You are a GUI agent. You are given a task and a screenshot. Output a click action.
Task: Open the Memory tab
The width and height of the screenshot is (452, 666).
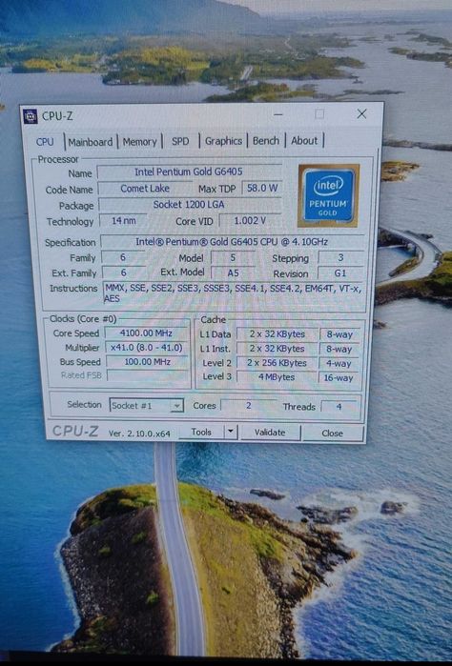139,141
